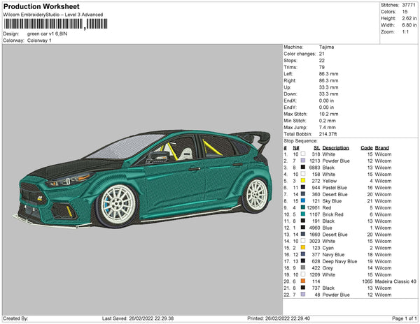The image size is (420, 324).
Task: Click the Description column header
Action: pyautogui.click(x=336, y=148)
